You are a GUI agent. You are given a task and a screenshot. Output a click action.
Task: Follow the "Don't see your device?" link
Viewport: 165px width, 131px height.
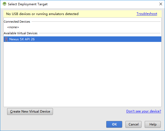coord(144,111)
